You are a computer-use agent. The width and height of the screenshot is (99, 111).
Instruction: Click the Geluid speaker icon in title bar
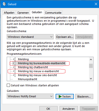[x=4, y=4]
